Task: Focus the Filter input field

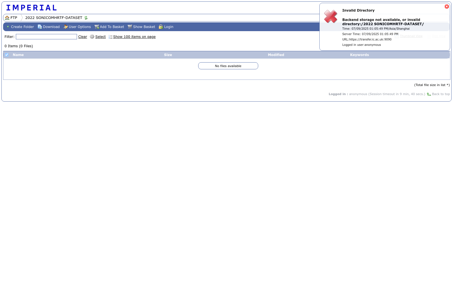Action: point(46,37)
